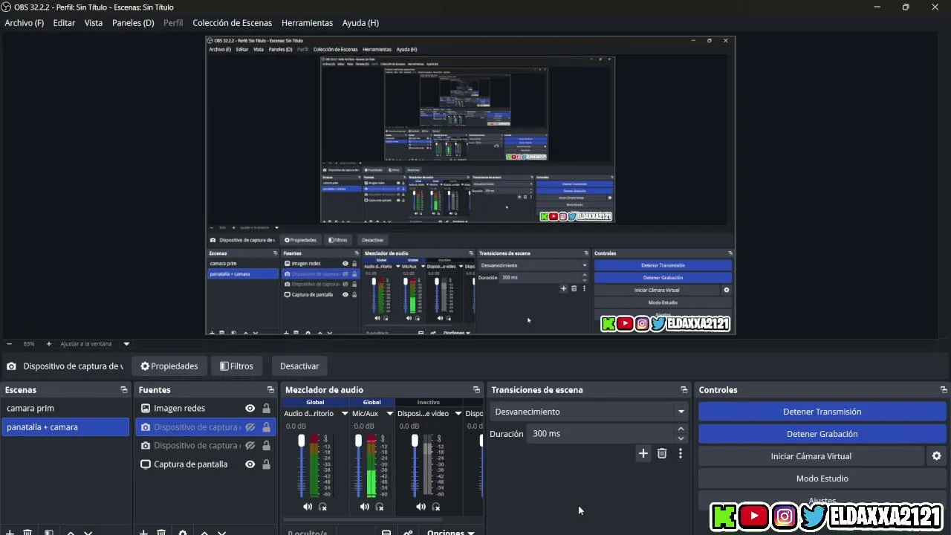Open the Audio del escritorio channel dropdown arrow
The width and height of the screenshot is (951, 535).
coord(345,414)
